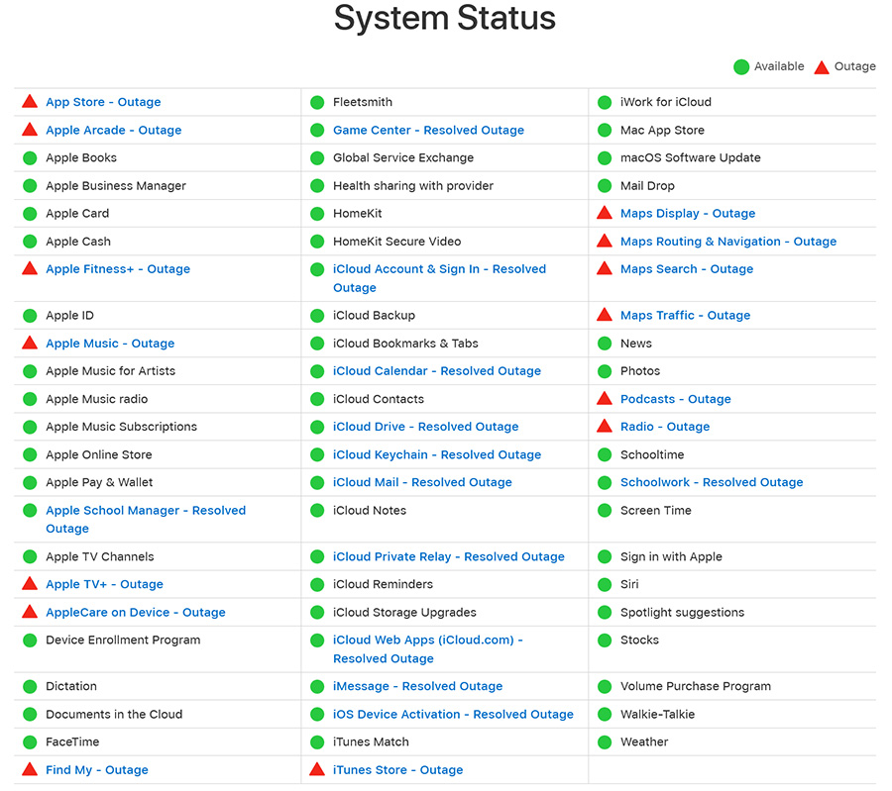The height and width of the screenshot is (791, 892).
Task: Click the green status dot beside Fleetsmith
Action: click(317, 102)
